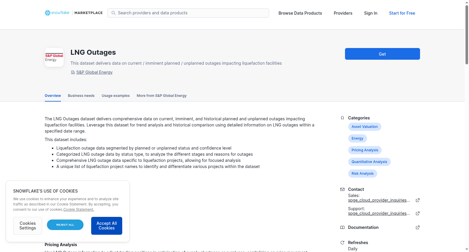The image size is (469, 252).
Task: Select the Pricing Analysis category tag
Action: [365, 150]
